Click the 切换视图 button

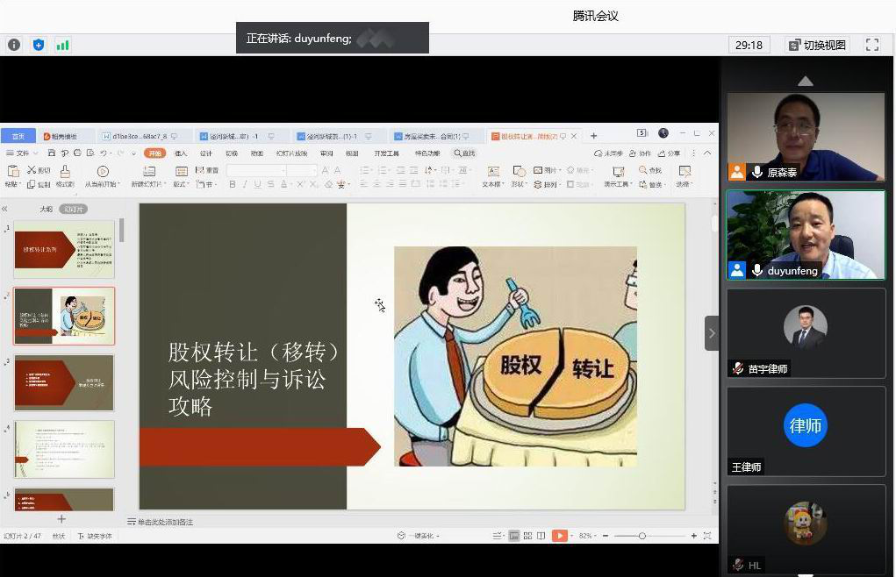point(817,45)
